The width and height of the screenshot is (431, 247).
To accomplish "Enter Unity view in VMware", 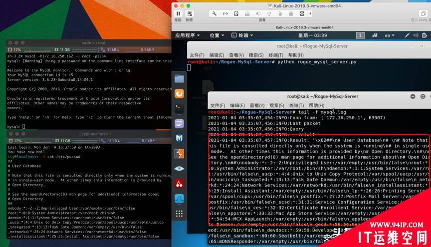I will 423,14.
